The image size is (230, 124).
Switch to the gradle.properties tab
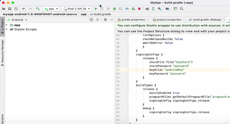(x=133, y=20)
